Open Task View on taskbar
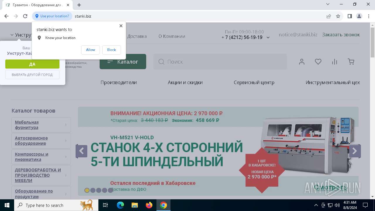The image size is (375, 211). pos(105,205)
